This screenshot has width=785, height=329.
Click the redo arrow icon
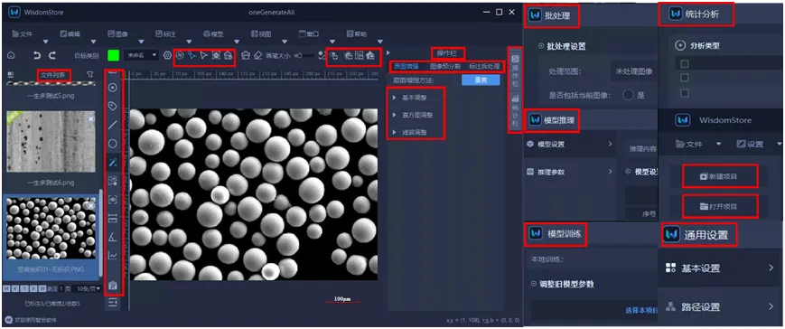click(52, 55)
